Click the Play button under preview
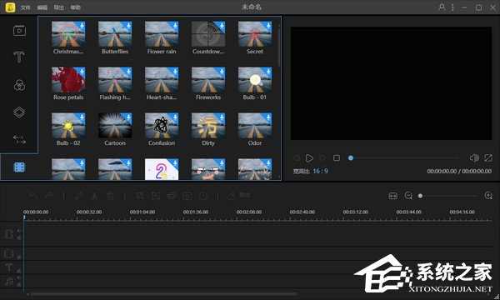Image resolution: width=500 pixels, height=300 pixels. pos(309,158)
